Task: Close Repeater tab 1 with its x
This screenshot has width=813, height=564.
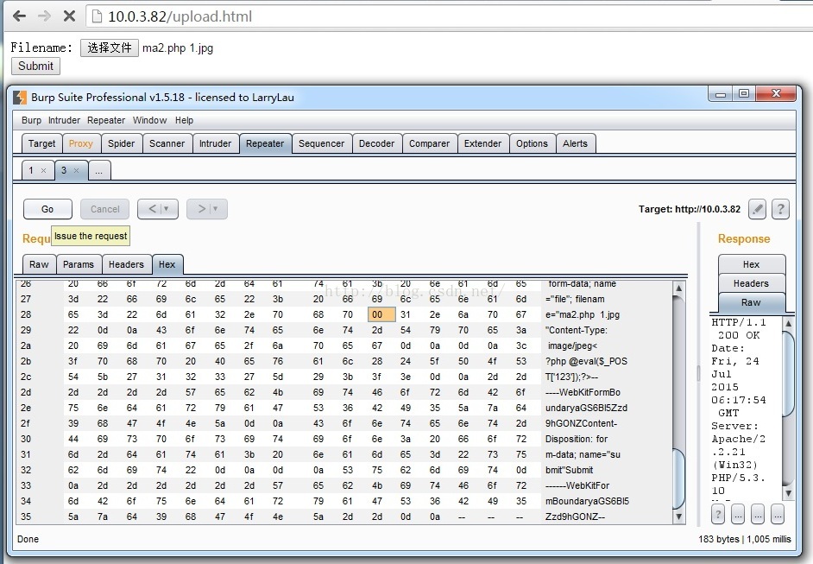Action: (43, 170)
